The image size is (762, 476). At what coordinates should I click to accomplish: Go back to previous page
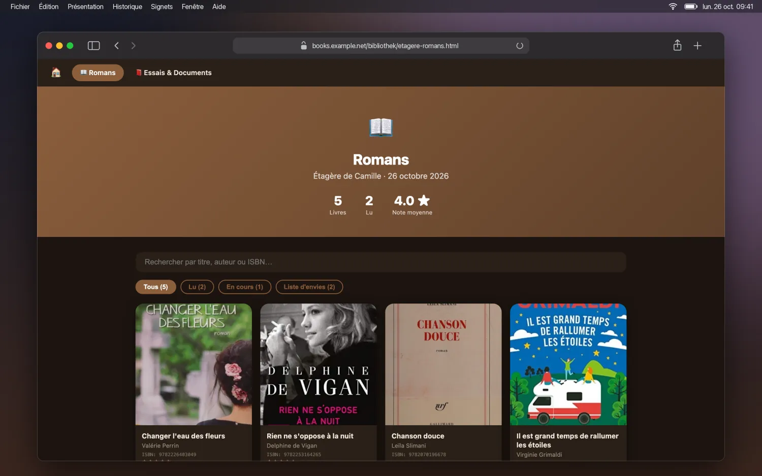tap(117, 46)
